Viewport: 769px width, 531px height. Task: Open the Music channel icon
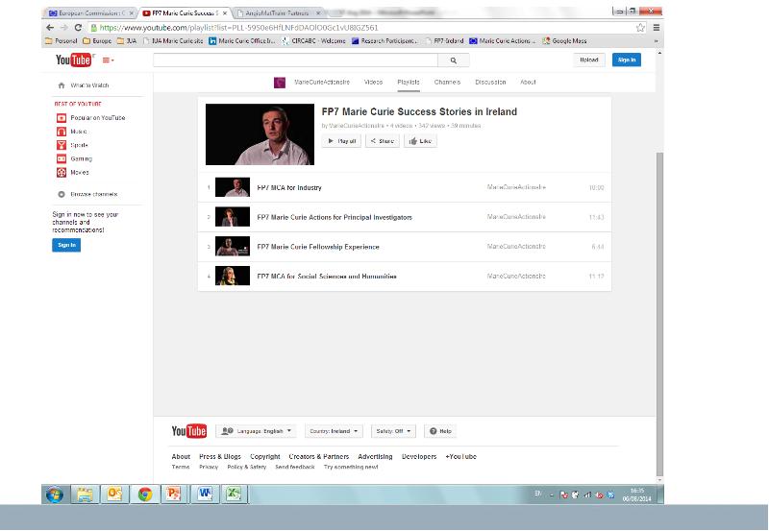coord(62,132)
